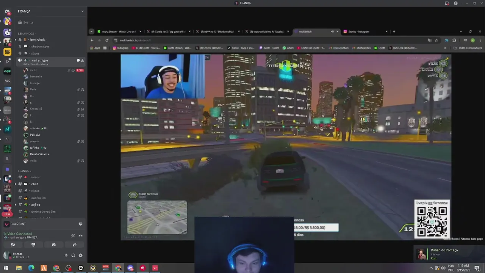Toggle microphone mute in the user panel

click(x=66, y=256)
